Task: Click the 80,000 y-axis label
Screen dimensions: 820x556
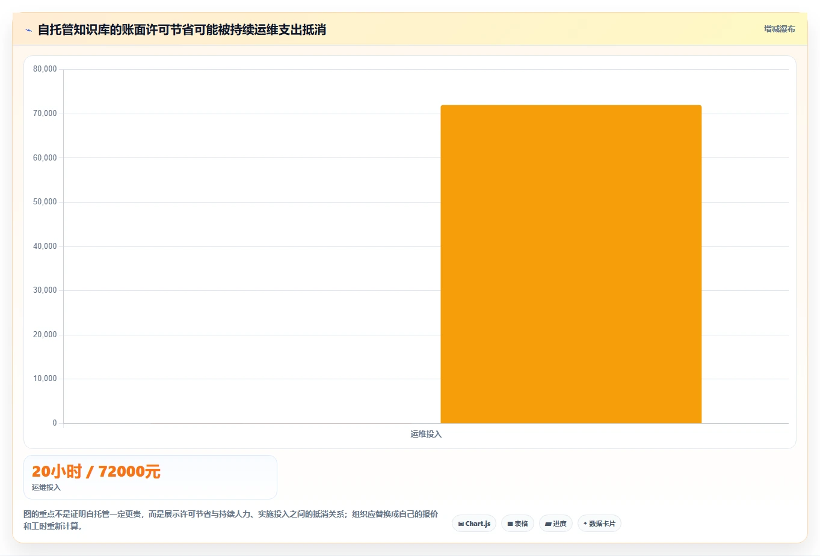Action: pyautogui.click(x=45, y=69)
